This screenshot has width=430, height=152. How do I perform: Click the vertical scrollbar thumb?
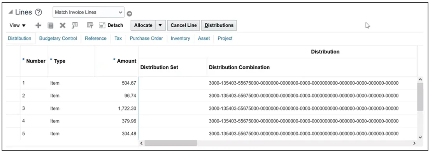click(420, 97)
